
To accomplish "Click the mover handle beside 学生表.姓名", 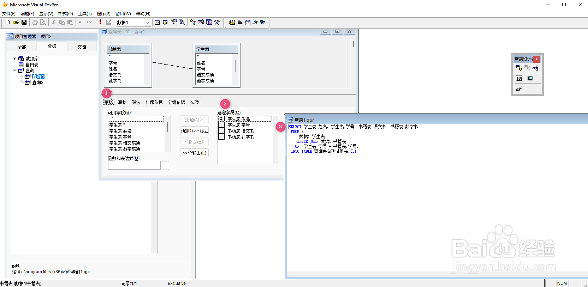I will [221, 119].
